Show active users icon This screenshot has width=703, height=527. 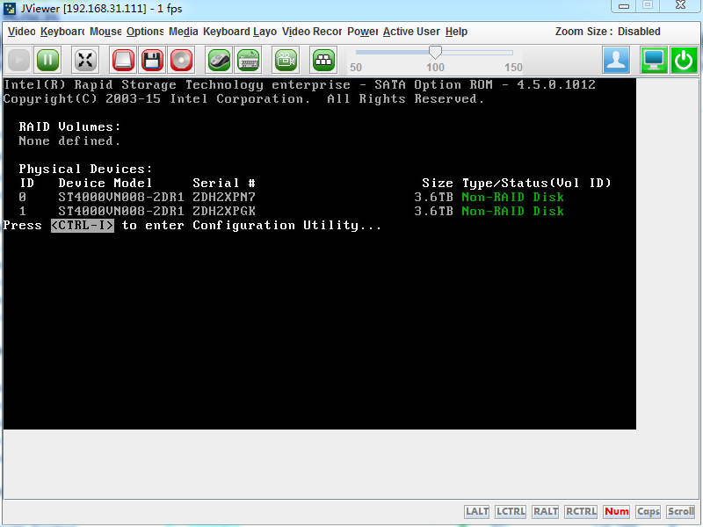616,60
